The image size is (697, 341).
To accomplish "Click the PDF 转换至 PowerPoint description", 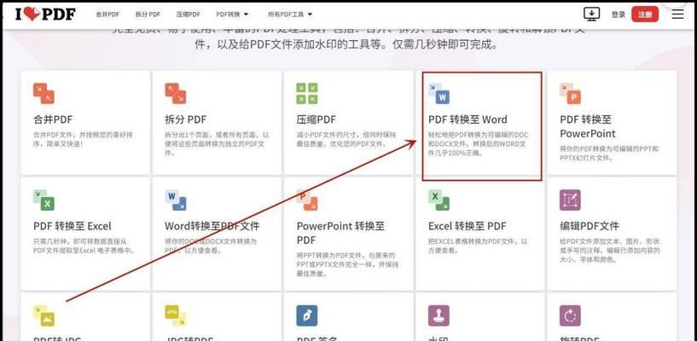I will [x=609, y=153].
